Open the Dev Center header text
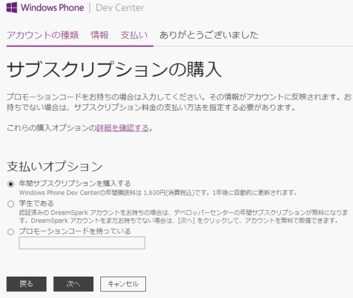The width and height of the screenshot is (353, 298). tap(120, 8)
